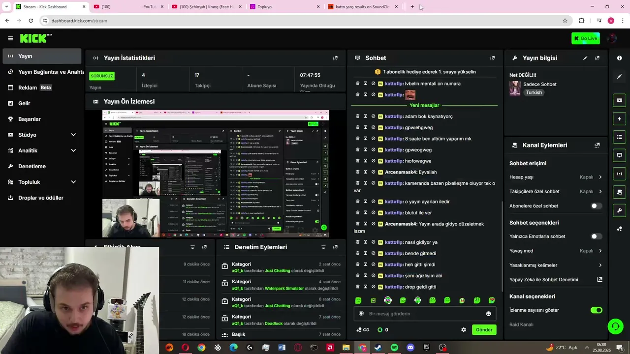Click the Sadece Sohbet category thumbnail
This screenshot has width=630, height=354.
[x=515, y=88]
